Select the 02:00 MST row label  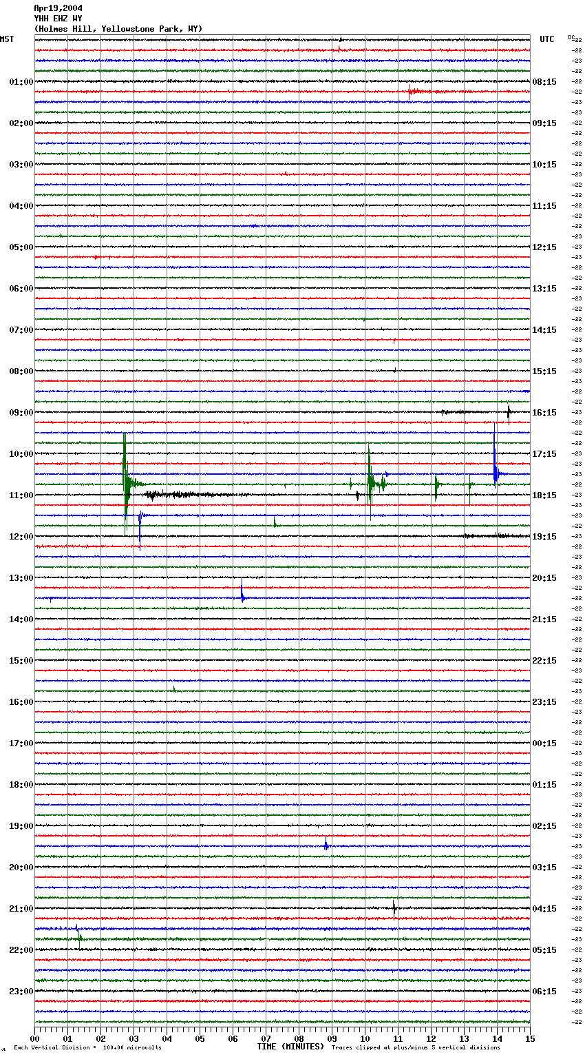pyautogui.click(x=21, y=123)
